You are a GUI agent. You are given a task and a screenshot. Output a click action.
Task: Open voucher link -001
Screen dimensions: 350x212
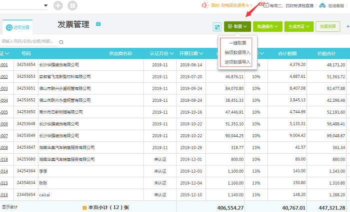pos(4,65)
